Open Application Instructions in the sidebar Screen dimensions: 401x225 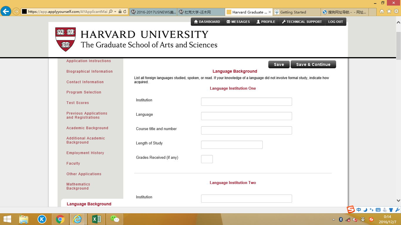pos(89,61)
